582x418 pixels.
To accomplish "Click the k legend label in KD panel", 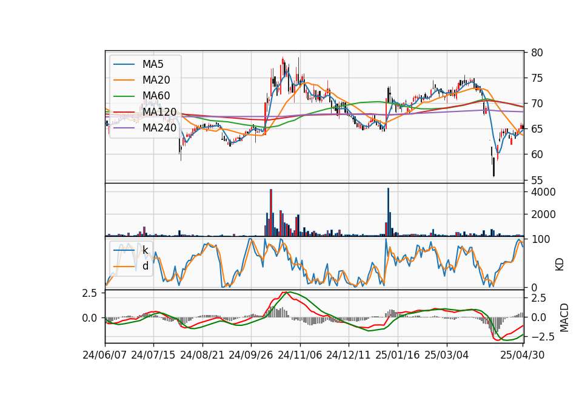I will click(145, 250).
